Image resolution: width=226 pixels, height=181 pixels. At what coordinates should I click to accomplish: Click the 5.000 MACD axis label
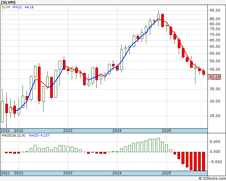[216, 142]
